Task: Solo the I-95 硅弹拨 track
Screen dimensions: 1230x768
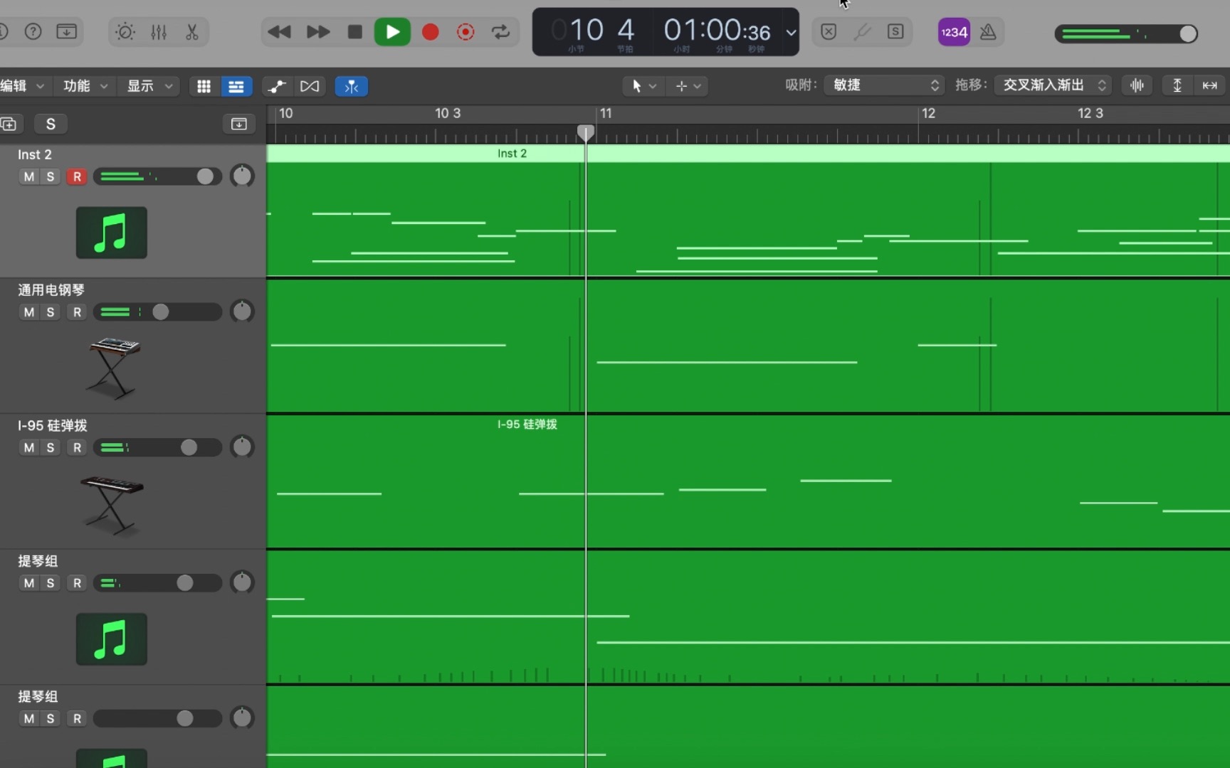Action: (x=50, y=447)
